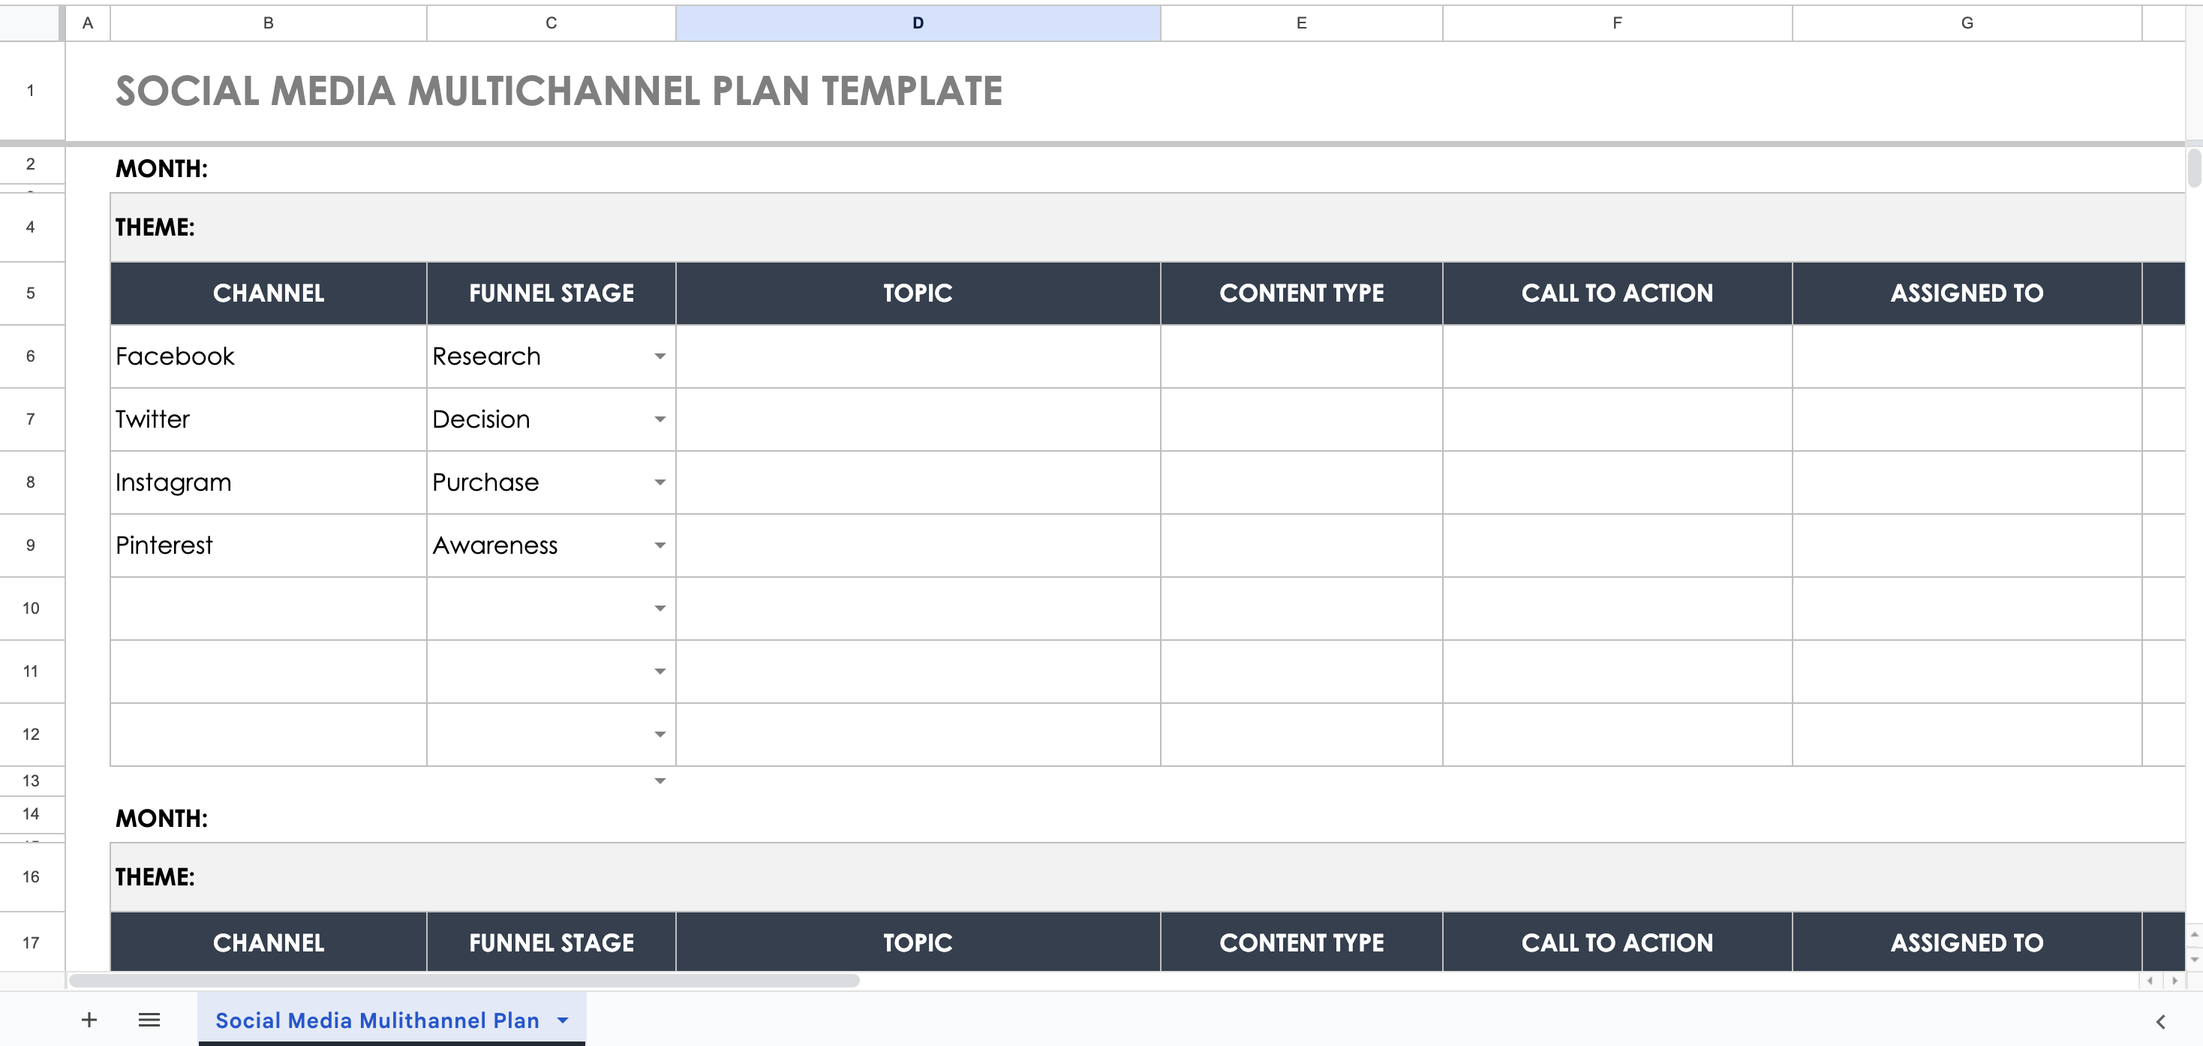
Task: Expand the Decision funnel stage dropdown
Action: click(x=660, y=420)
